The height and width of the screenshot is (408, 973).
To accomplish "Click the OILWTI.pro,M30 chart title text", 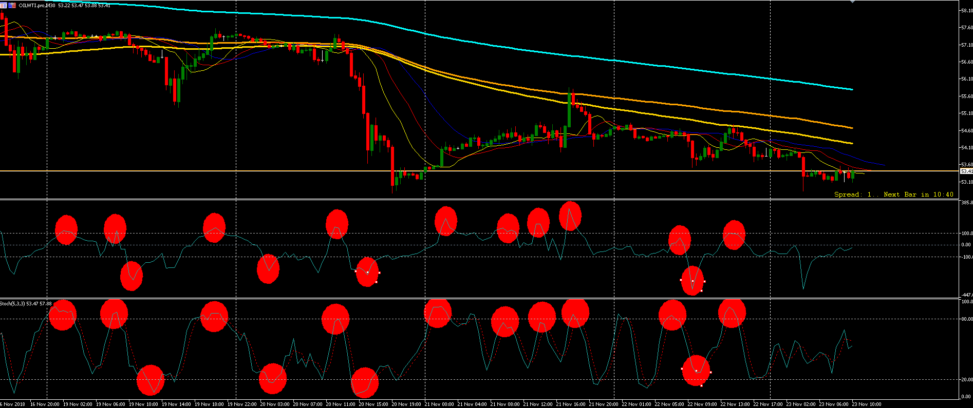I will [38, 6].
